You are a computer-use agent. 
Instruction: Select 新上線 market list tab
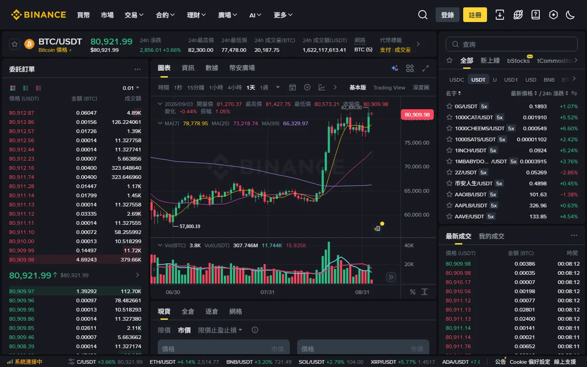pyautogui.click(x=490, y=61)
